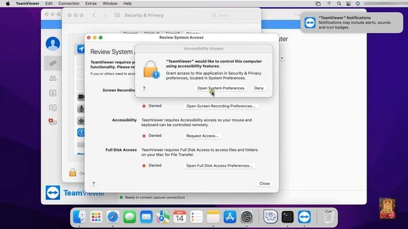Open the Extras menu

pyautogui.click(x=91, y=3)
